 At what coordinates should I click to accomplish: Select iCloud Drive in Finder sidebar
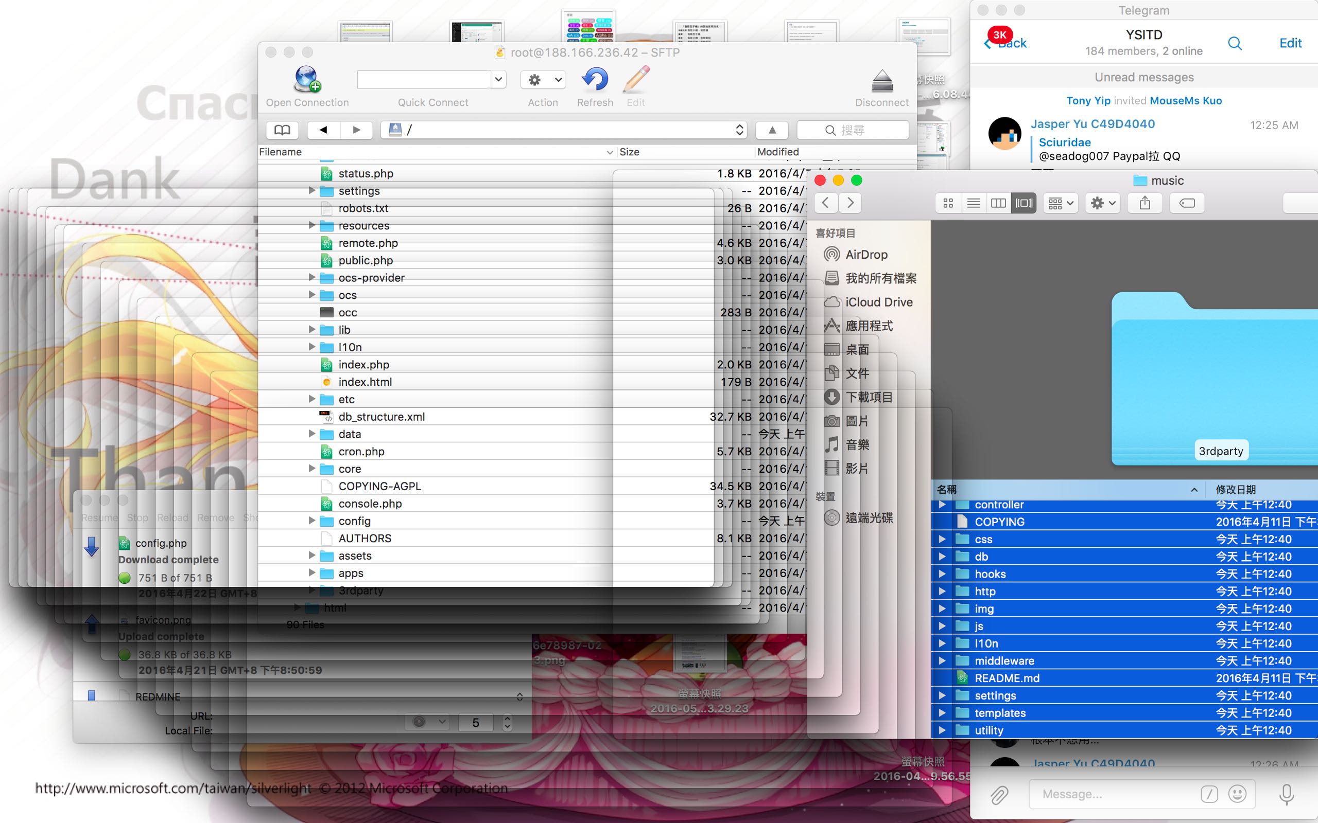tap(878, 302)
